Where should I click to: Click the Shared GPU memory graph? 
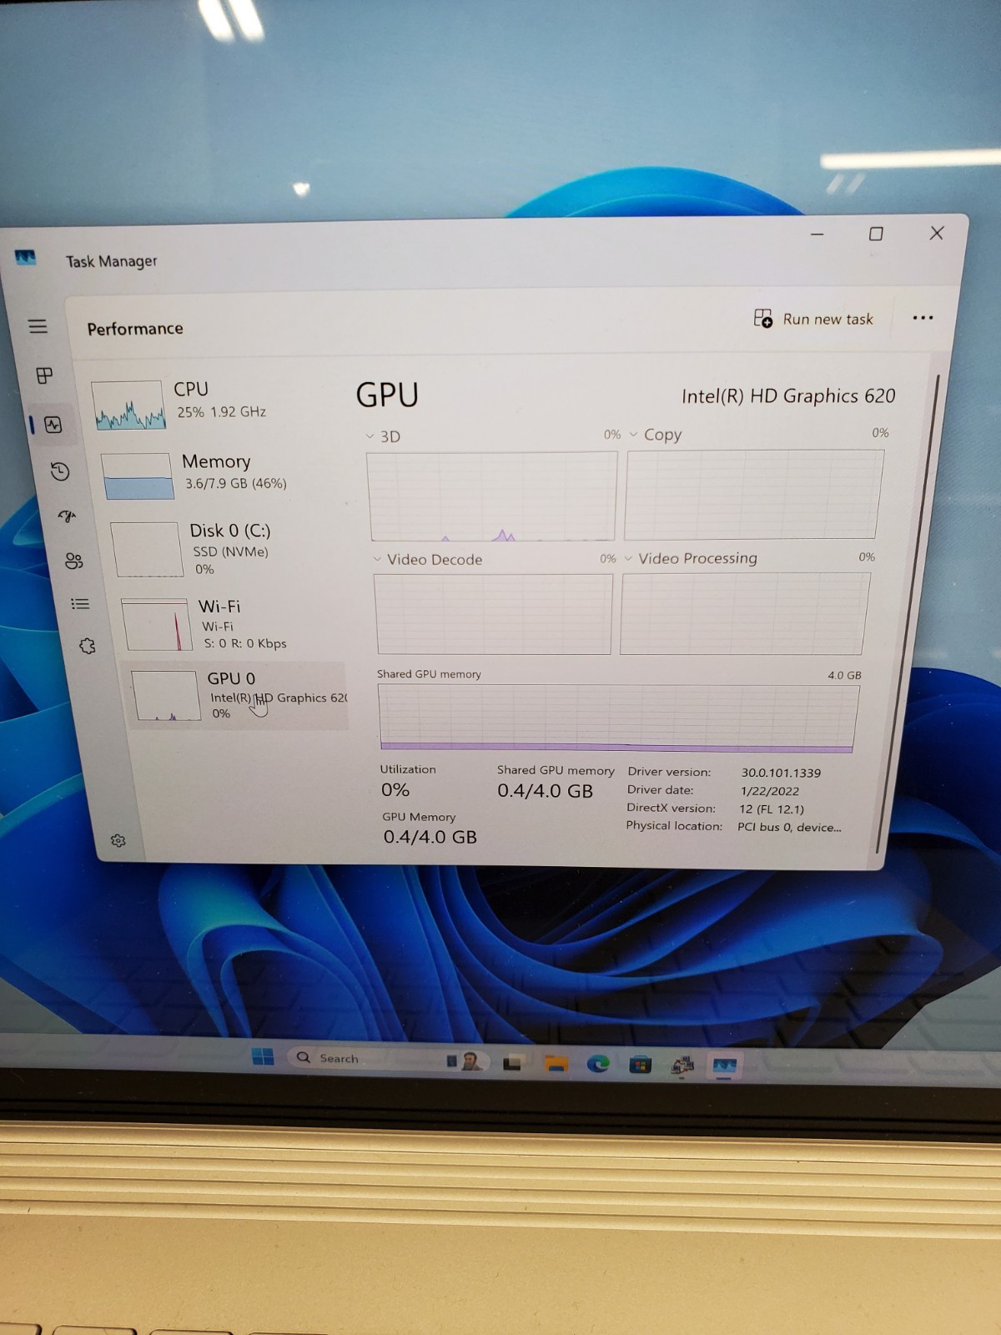618,718
